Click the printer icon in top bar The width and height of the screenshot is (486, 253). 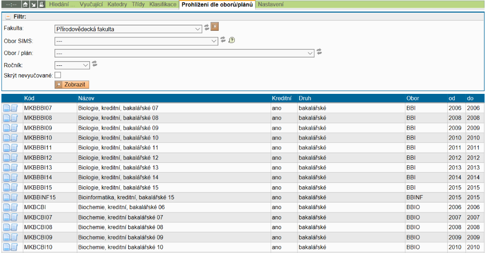[41, 4]
